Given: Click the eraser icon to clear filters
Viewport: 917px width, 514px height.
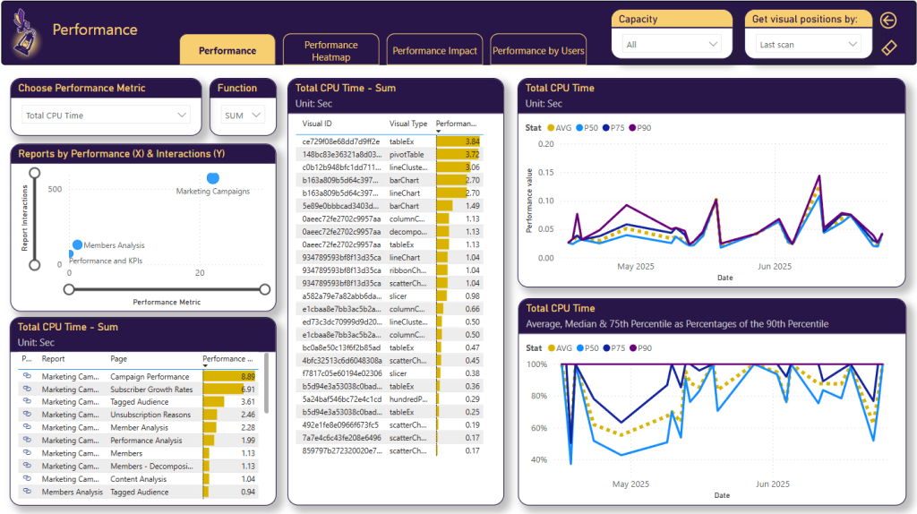Looking at the screenshot, I should (888, 47).
